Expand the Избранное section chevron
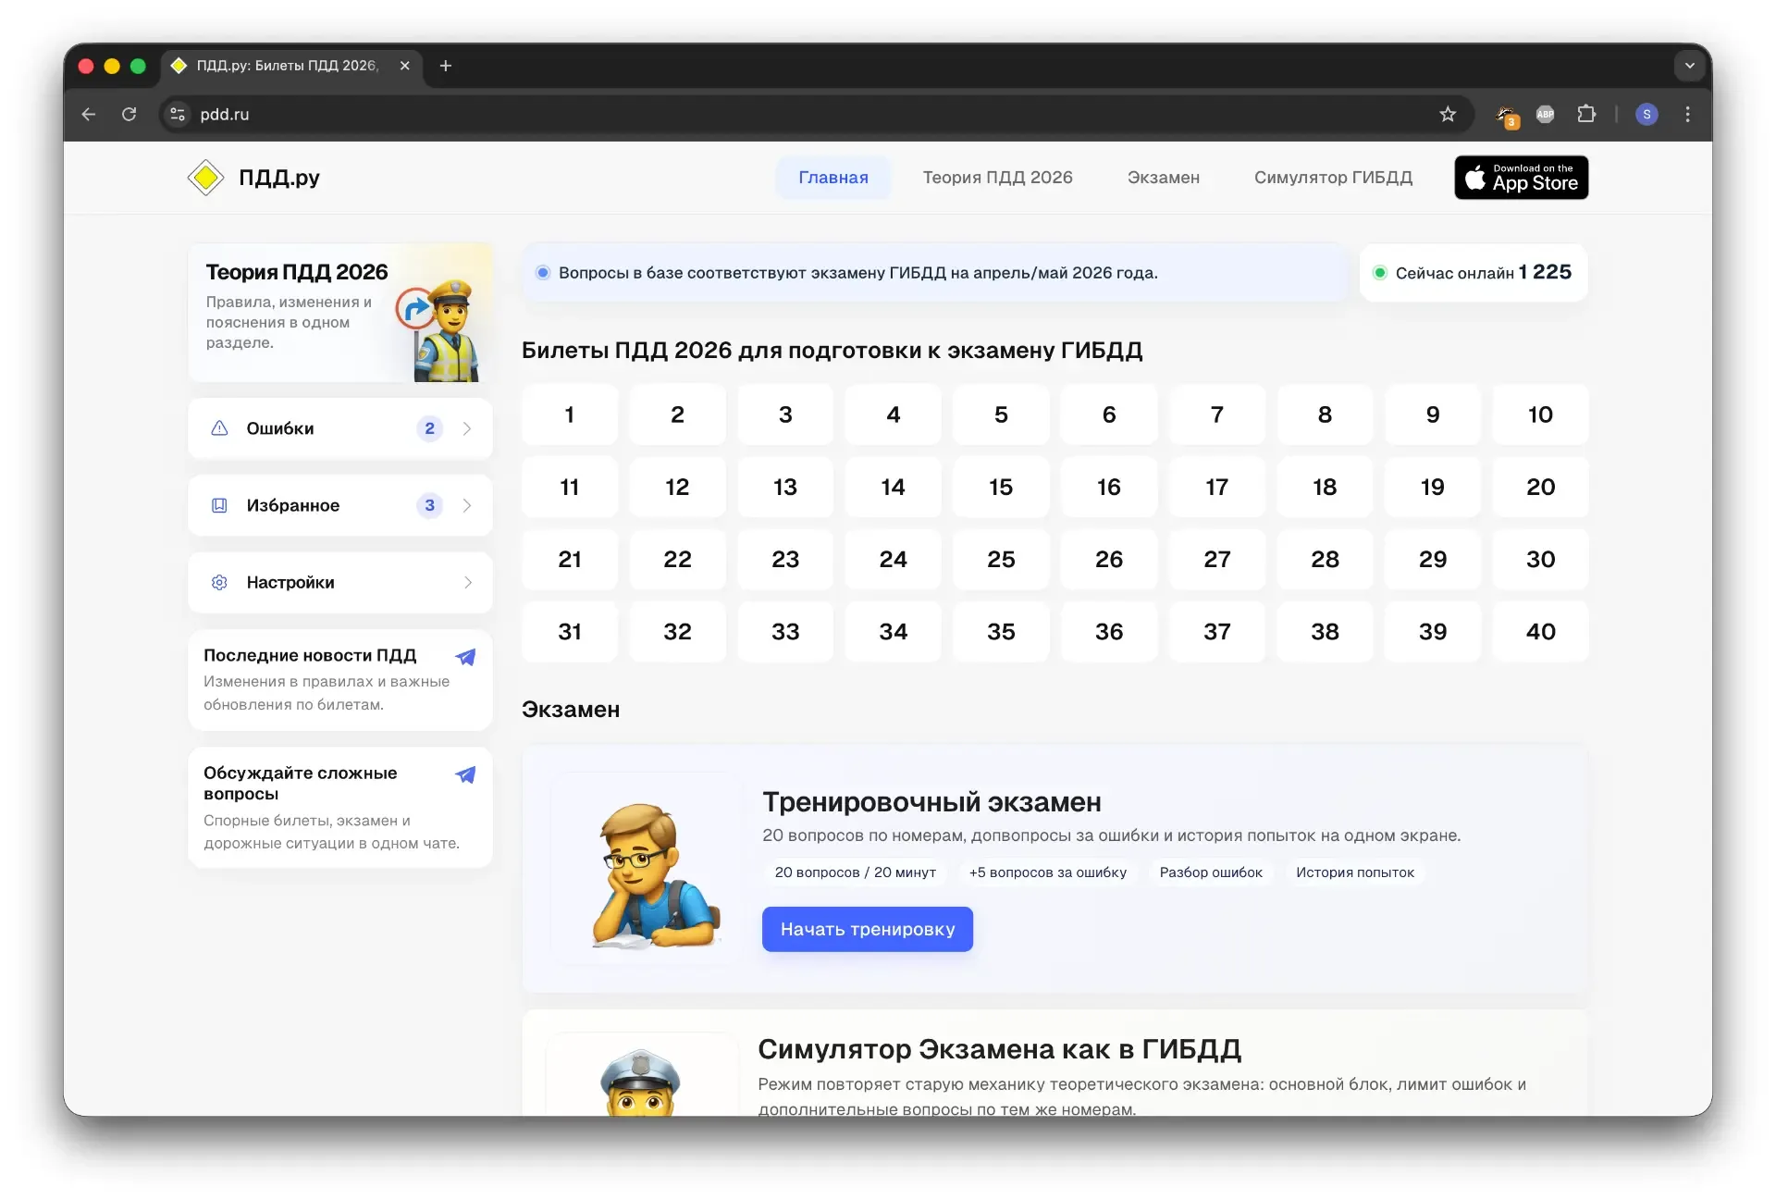Viewport: 1776px width, 1200px height. click(467, 505)
